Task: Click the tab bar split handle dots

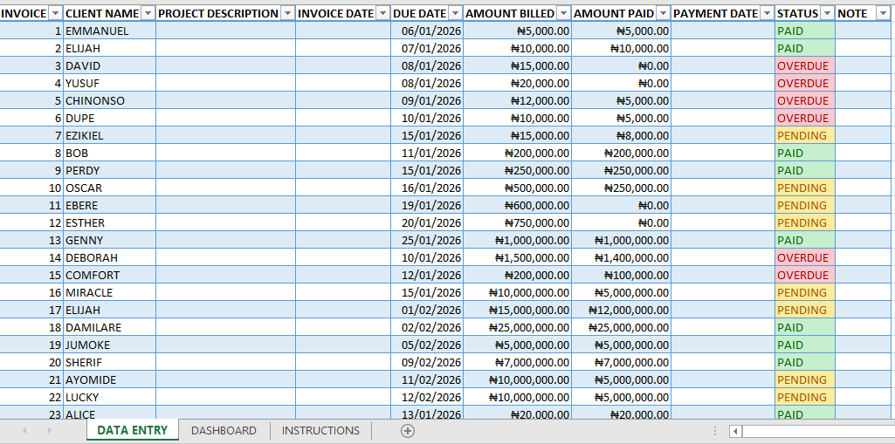Action: click(714, 431)
